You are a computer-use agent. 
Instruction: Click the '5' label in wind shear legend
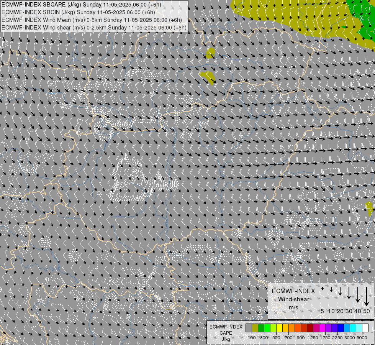pos(323,311)
